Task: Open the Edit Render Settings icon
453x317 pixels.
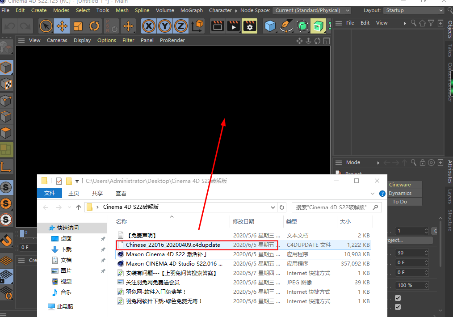Action: click(249, 26)
